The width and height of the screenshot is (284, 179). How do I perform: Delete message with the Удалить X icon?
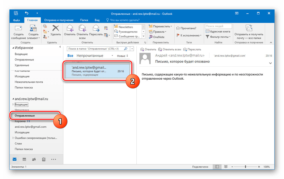(56, 29)
